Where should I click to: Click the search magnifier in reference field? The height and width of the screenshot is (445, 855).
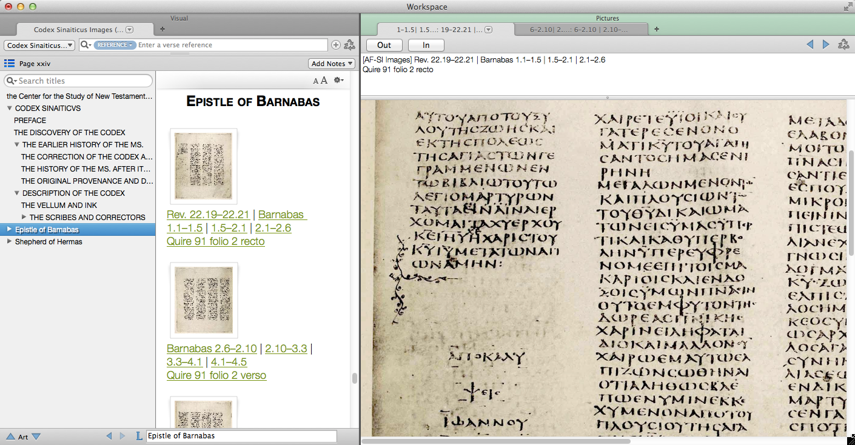[x=85, y=45]
